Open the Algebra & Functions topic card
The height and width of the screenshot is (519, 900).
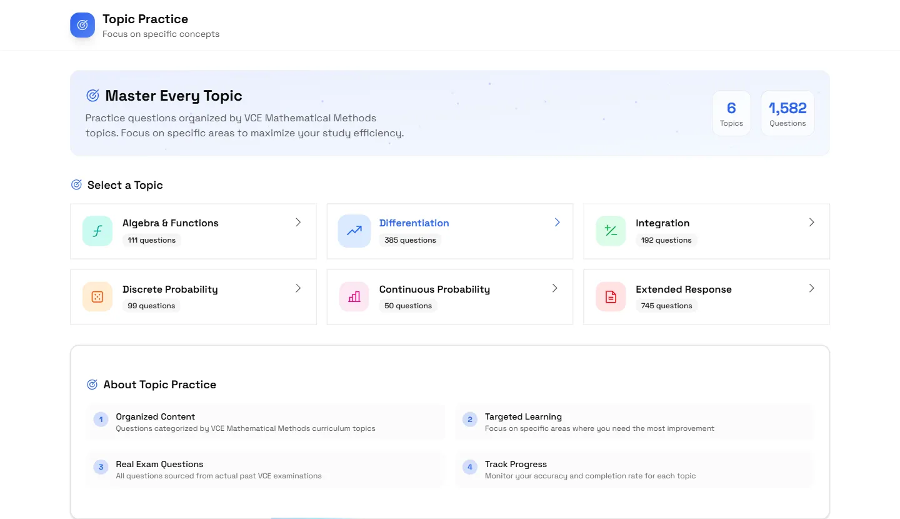[194, 231]
